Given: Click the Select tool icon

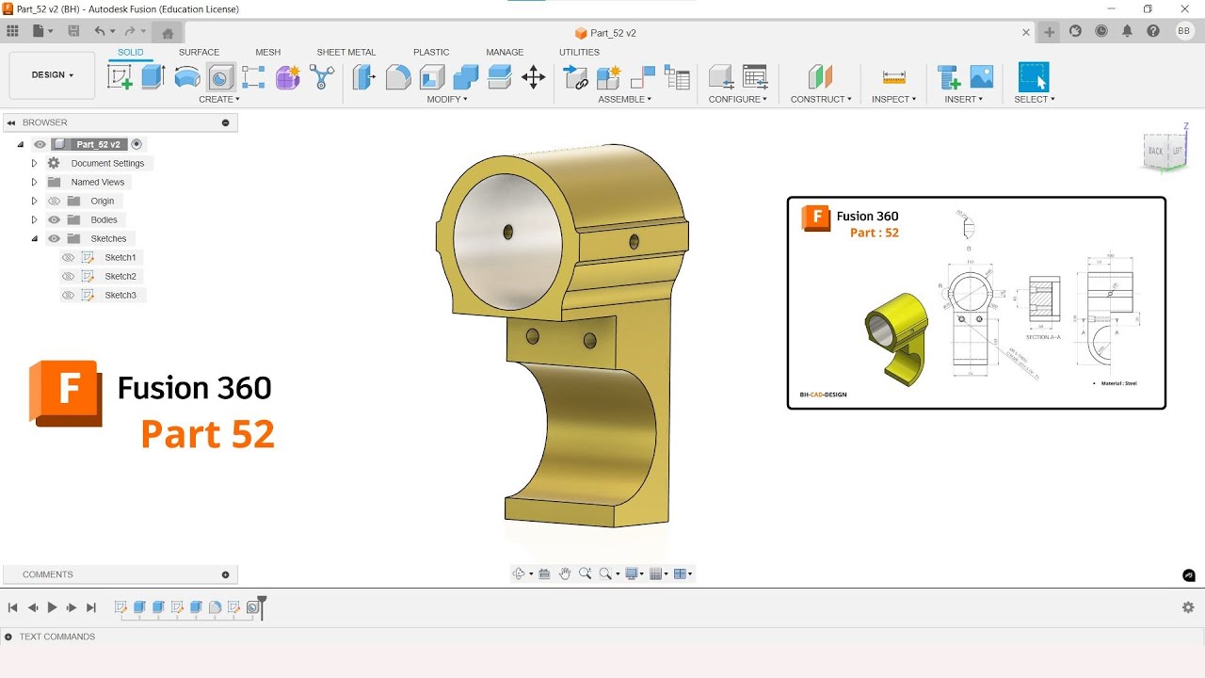Looking at the screenshot, I should (x=1034, y=76).
